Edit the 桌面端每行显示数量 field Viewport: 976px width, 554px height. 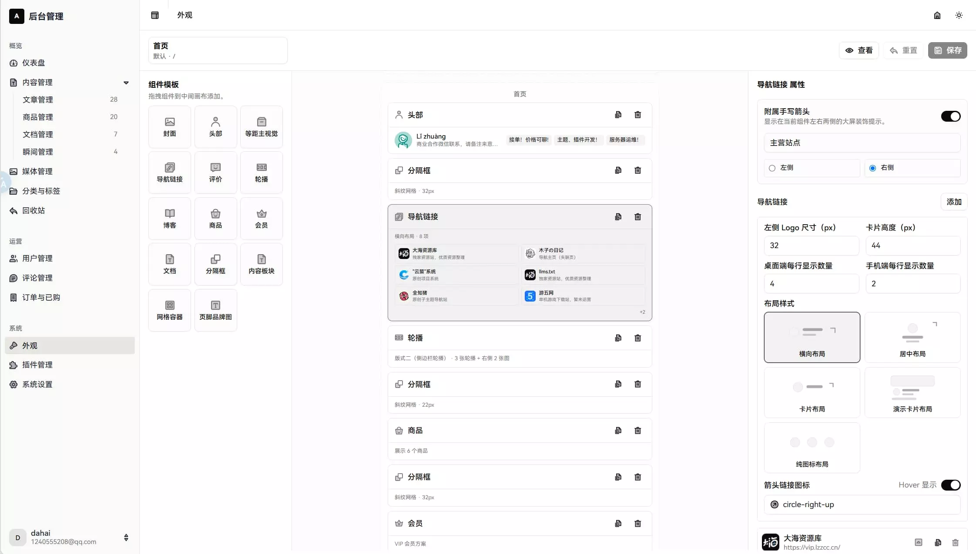[x=812, y=284]
